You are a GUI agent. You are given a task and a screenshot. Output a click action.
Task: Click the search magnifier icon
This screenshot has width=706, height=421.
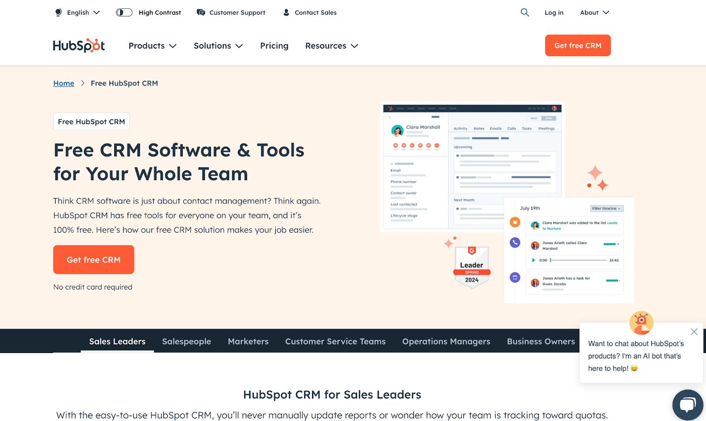point(524,12)
